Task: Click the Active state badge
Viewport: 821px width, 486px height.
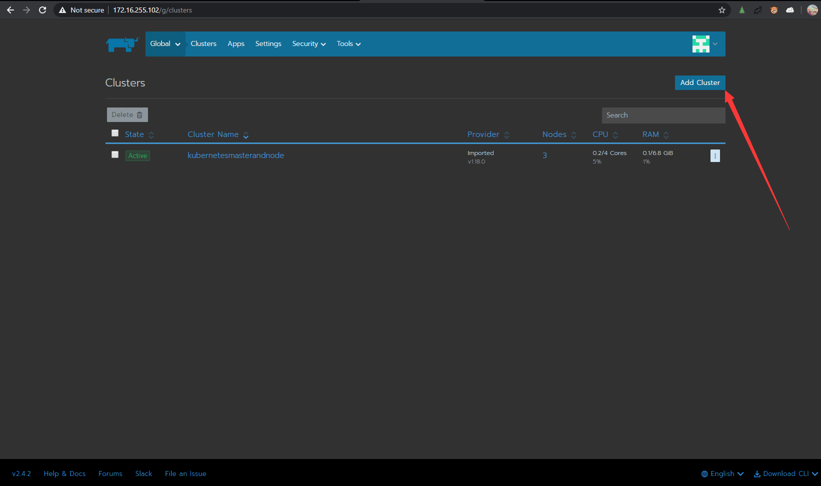Action: pyautogui.click(x=137, y=155)
